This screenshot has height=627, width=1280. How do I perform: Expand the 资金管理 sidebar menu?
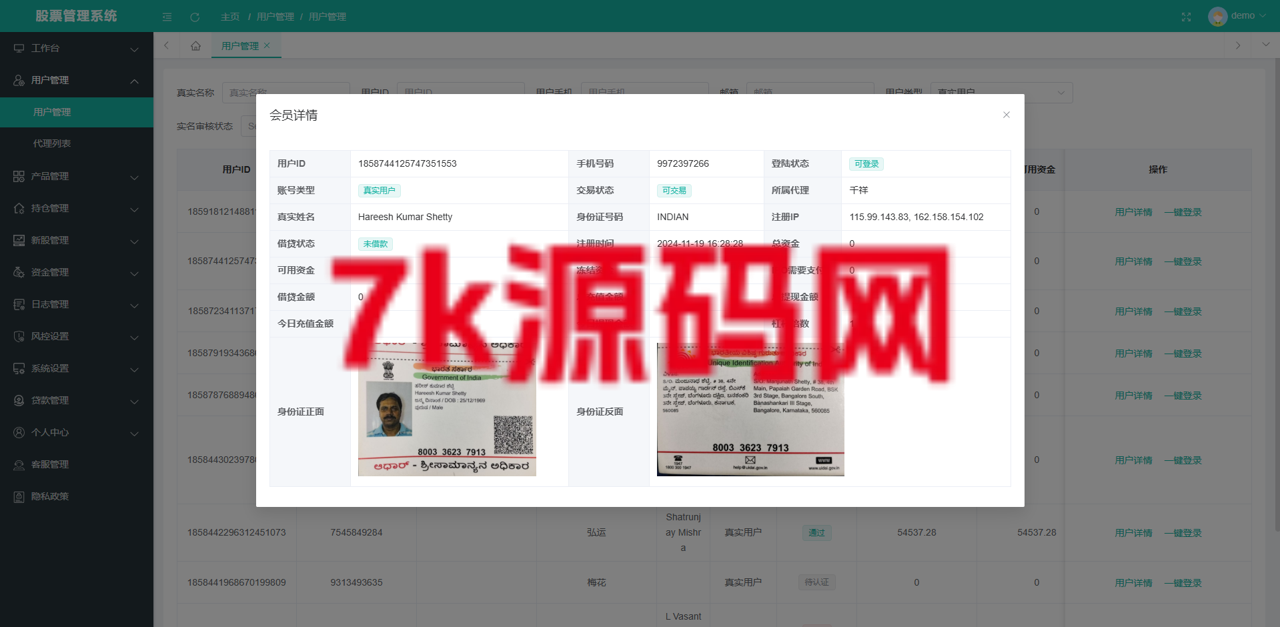click(77, 272)
